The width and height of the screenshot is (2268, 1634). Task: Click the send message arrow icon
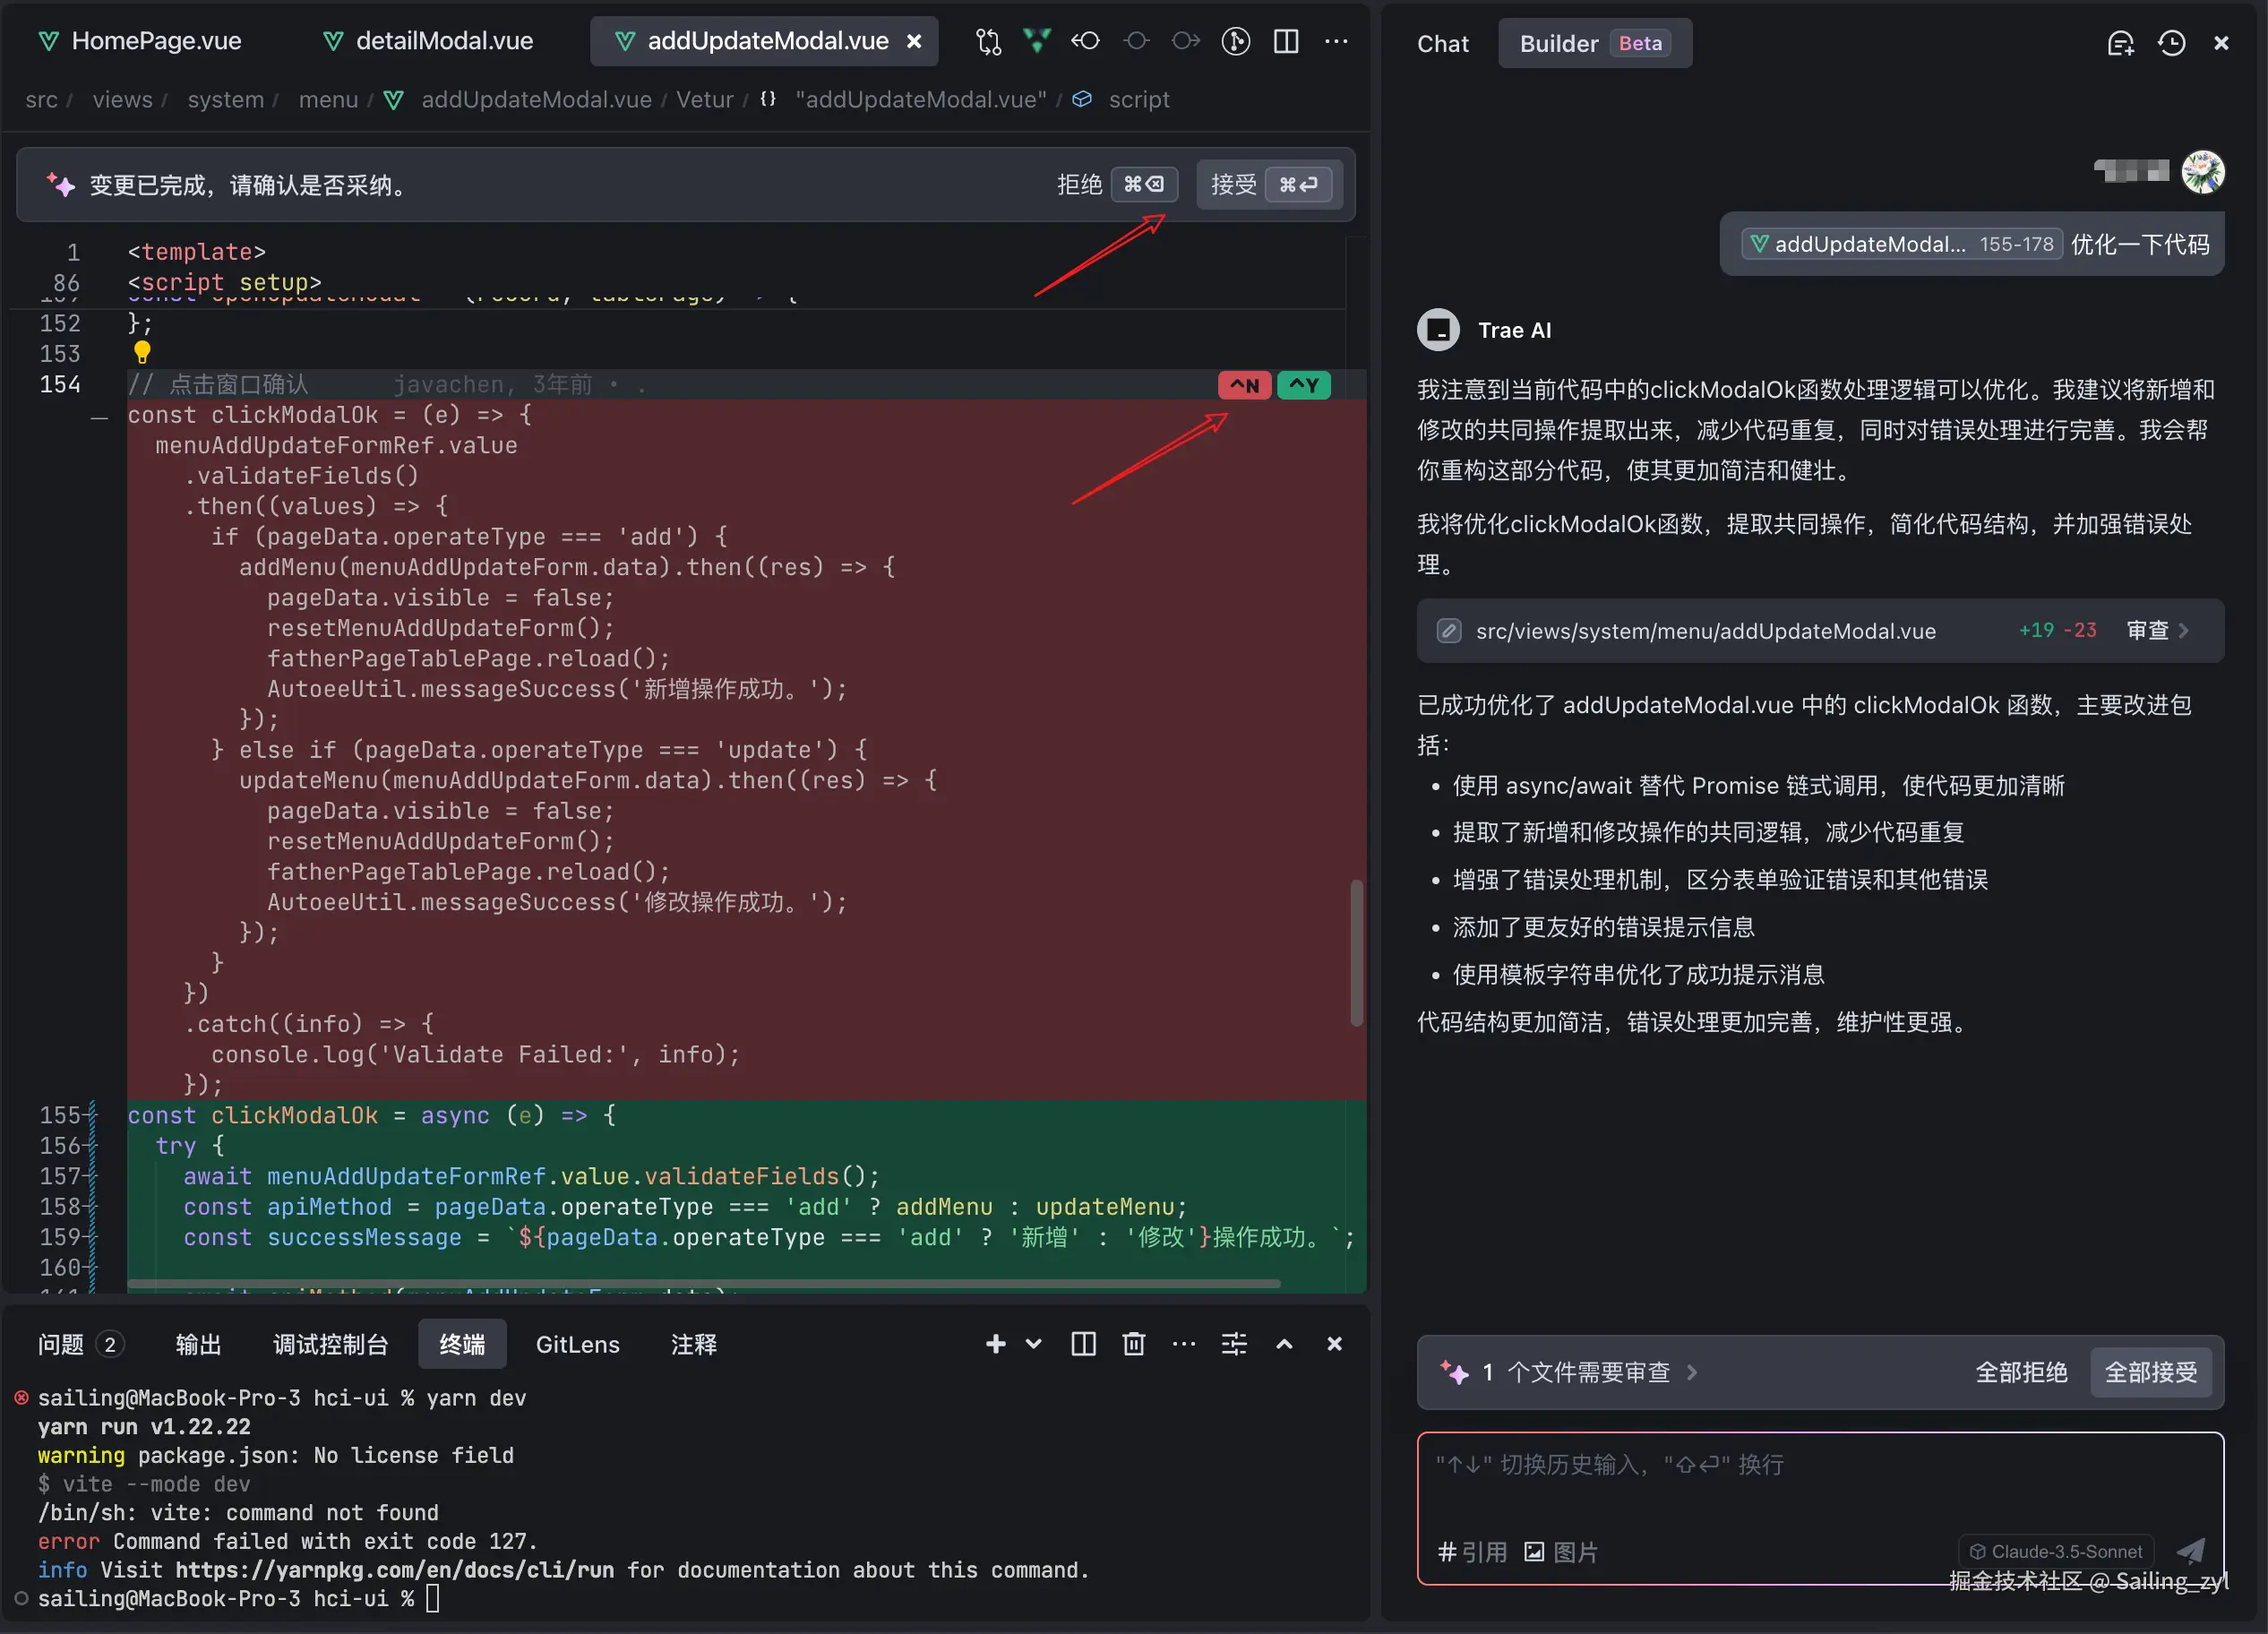click(2190, 1550)
